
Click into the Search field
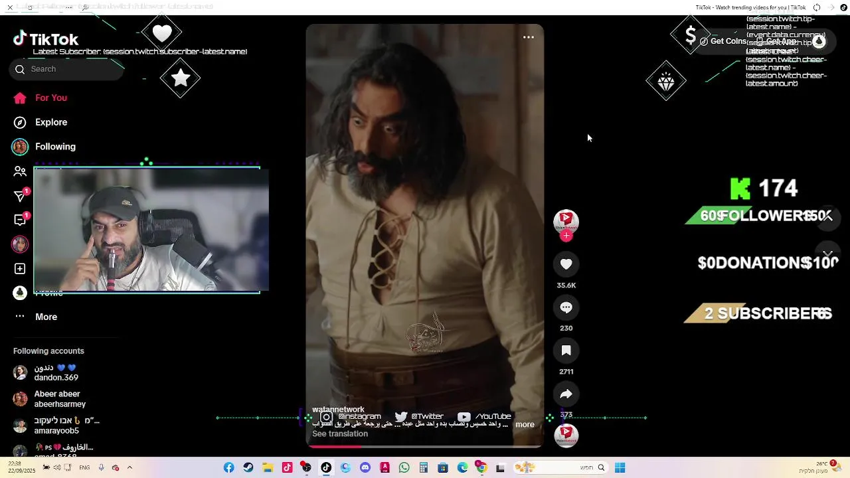[66, 69]
